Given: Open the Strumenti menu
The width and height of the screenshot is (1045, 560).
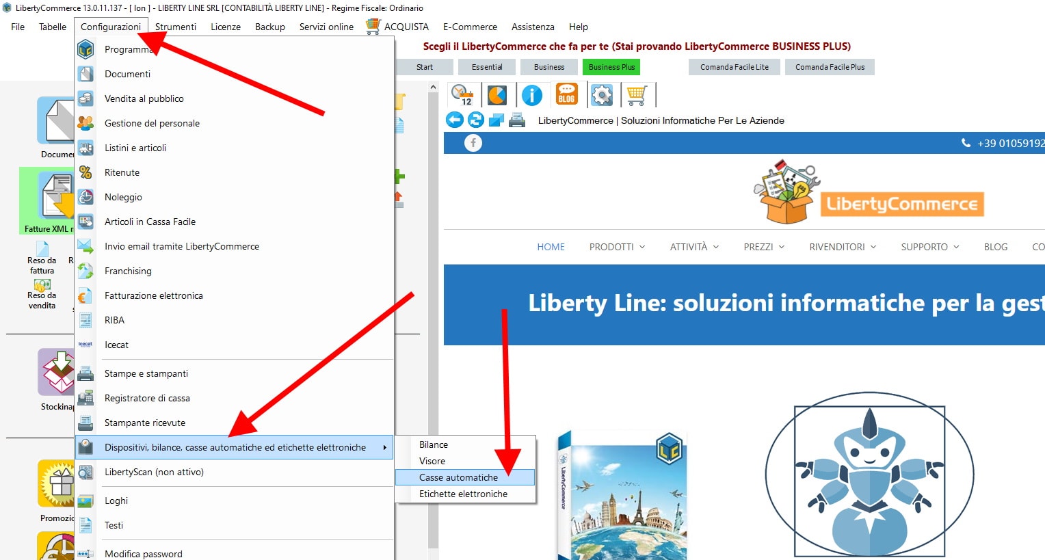Looking at the screenshot, I should (x=176, y=27).
